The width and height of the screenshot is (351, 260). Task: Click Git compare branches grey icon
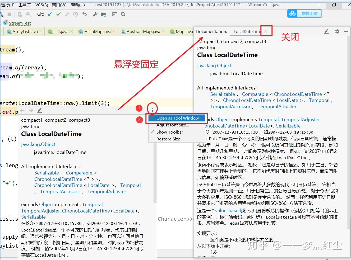(67, 14)
